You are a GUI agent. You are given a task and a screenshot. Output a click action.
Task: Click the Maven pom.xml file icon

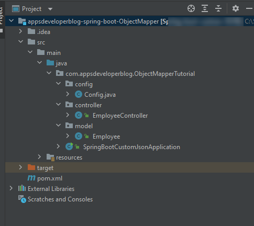[31, 178]
